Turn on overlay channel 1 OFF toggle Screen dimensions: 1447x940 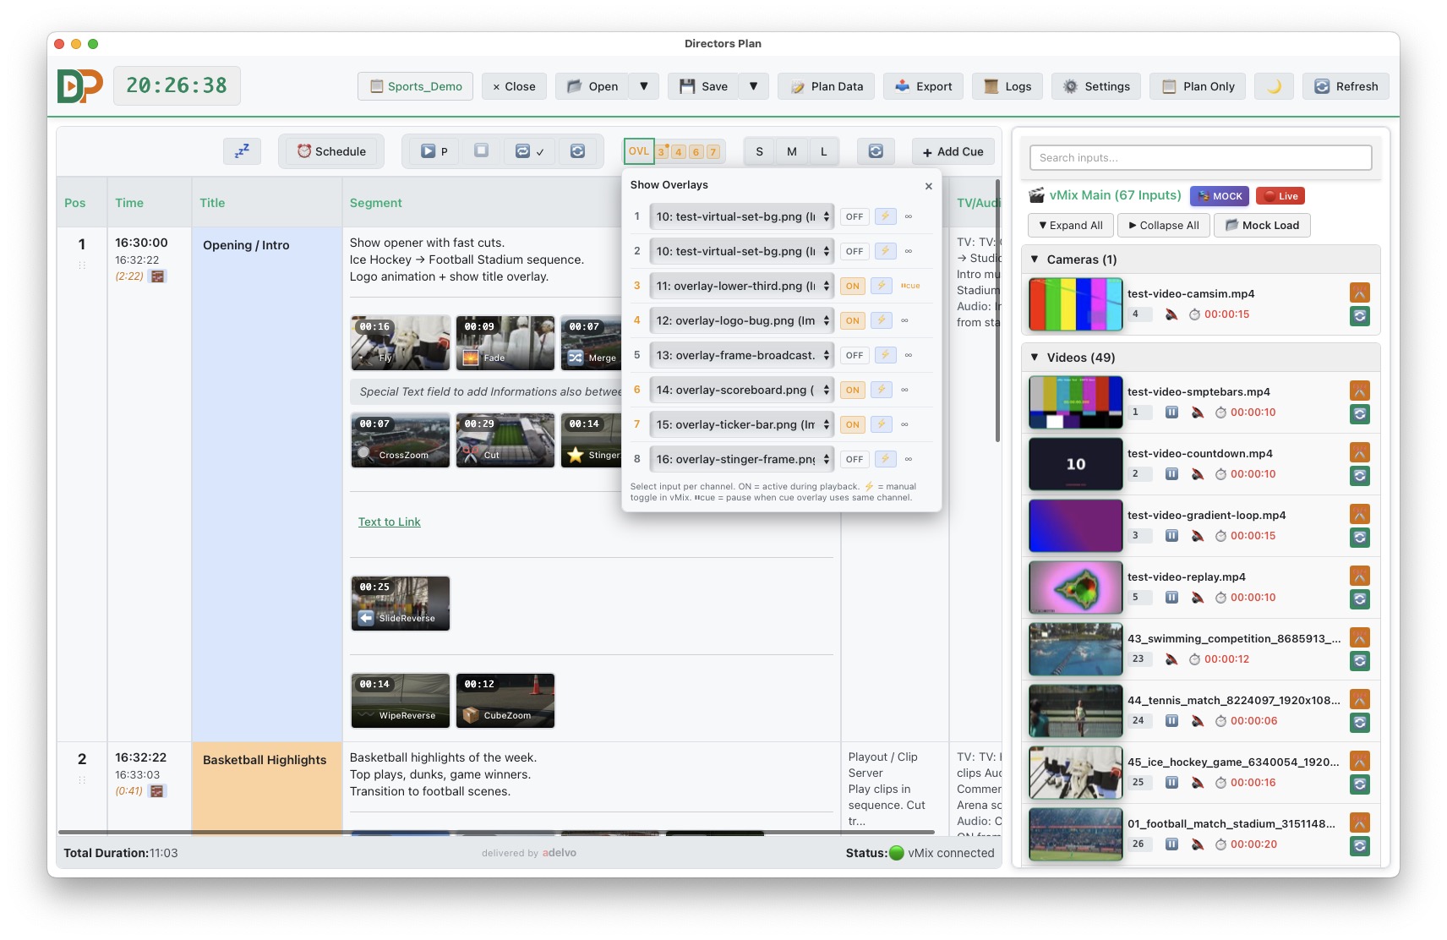(x=854, y=216)
